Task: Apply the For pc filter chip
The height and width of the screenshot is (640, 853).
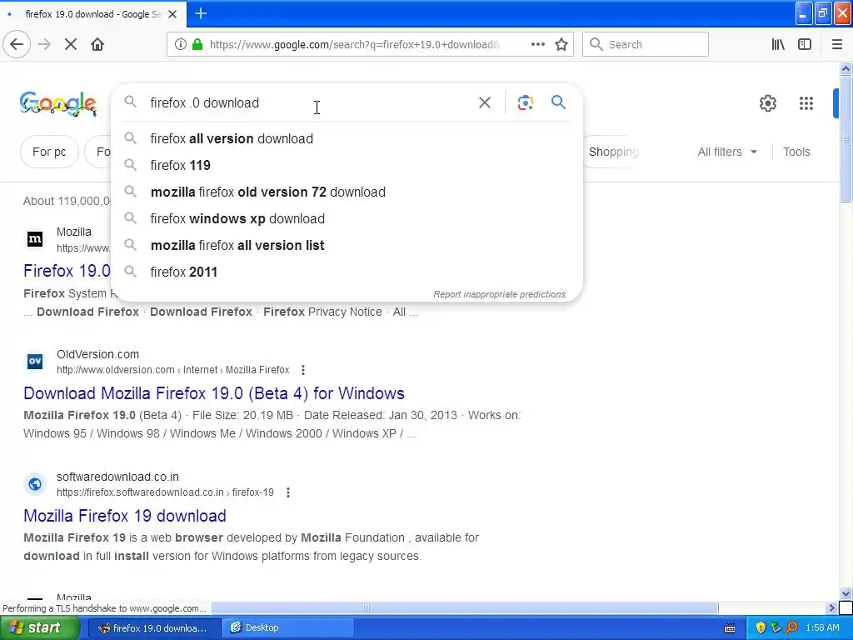Action: click(49, 152)
